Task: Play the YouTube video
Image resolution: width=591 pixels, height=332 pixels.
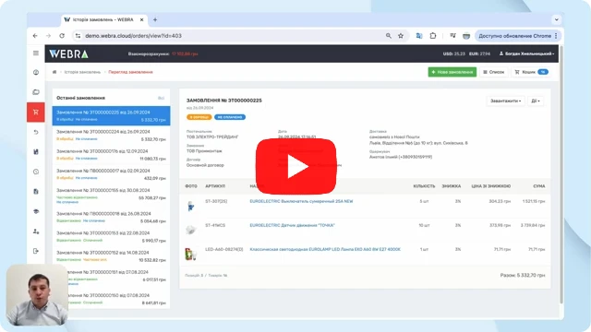Action: (295, 166)
